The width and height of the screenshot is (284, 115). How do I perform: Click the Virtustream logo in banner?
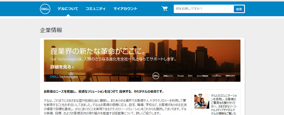click(x=216, y=76)
